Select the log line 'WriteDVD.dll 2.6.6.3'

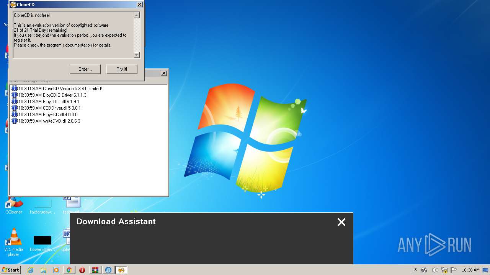tap(49, 121)
